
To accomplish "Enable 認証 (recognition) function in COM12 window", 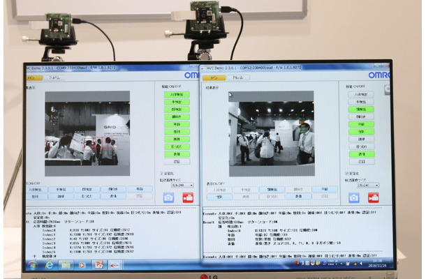I will 362,162.
